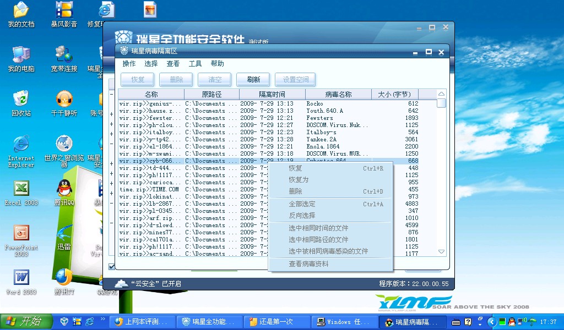The height and width of the screenshot is (330, 564).
Task: Open the Internet Explorer desktop icon
Action: 21,152
